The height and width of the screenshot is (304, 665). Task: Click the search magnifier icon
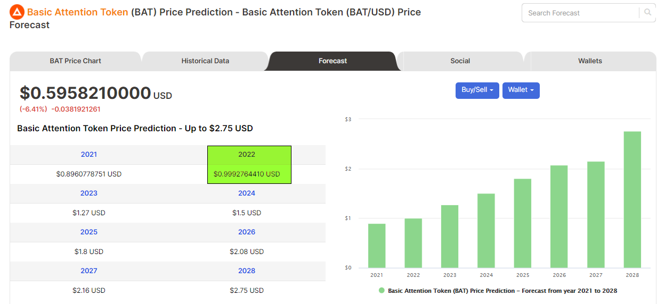point(648,12)
